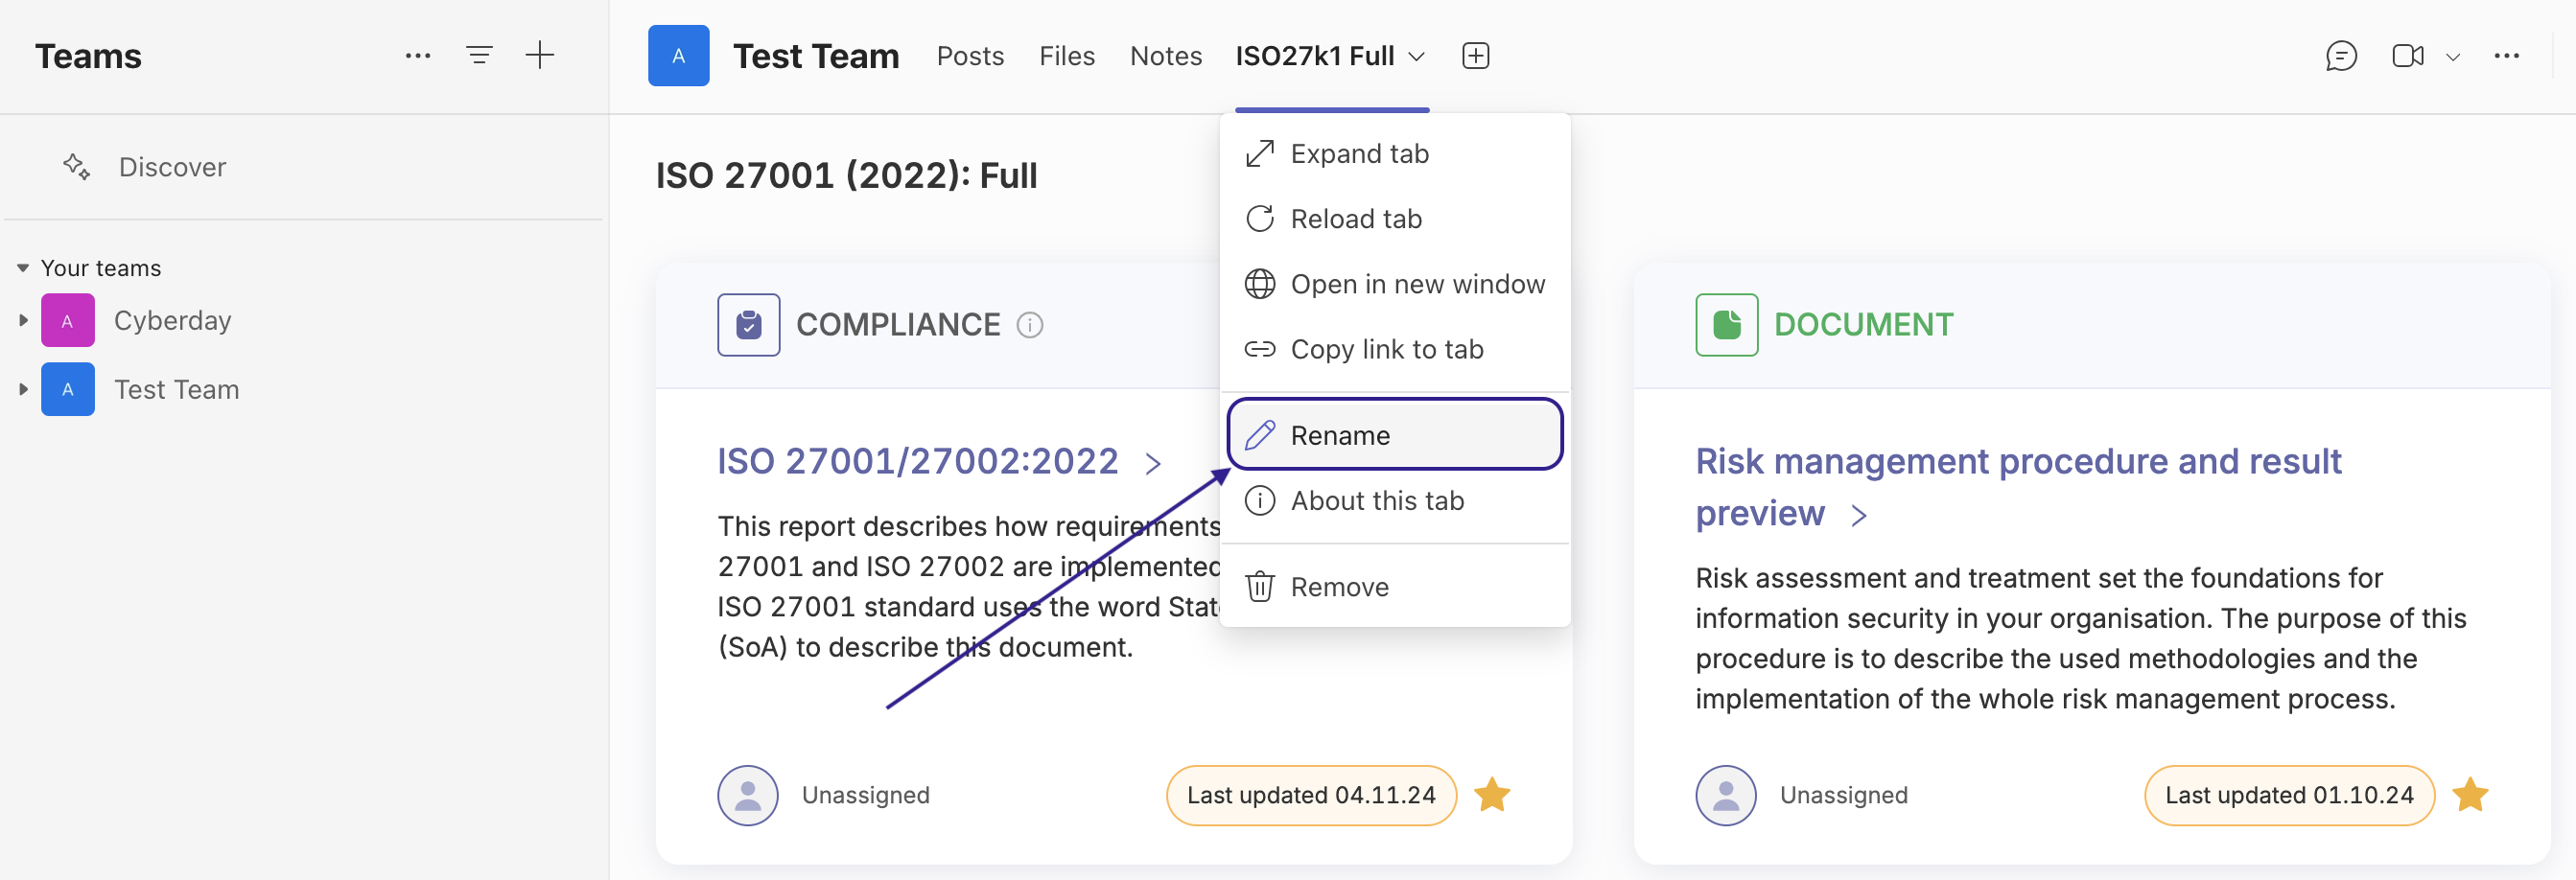Viewport: 2576px width, 880px height.
Task: Click the plus icon to create or join team
Action: (x=540, y=55)
